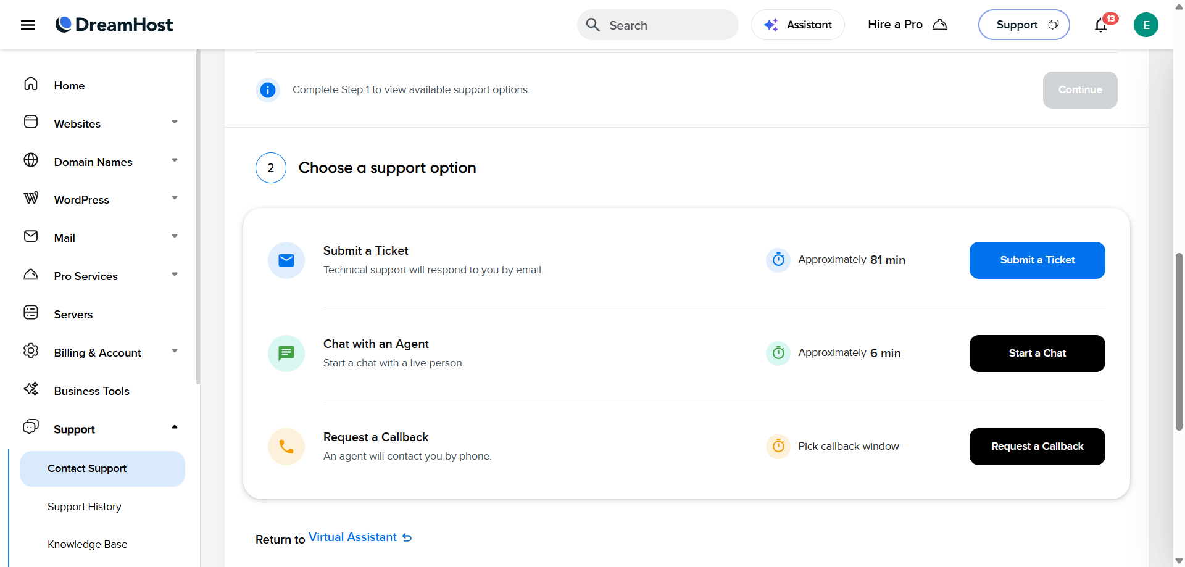The width and height of the screenshot is (1185, 567).
Task: Expand the Mail menu arrow
Action: pos(175,236)
